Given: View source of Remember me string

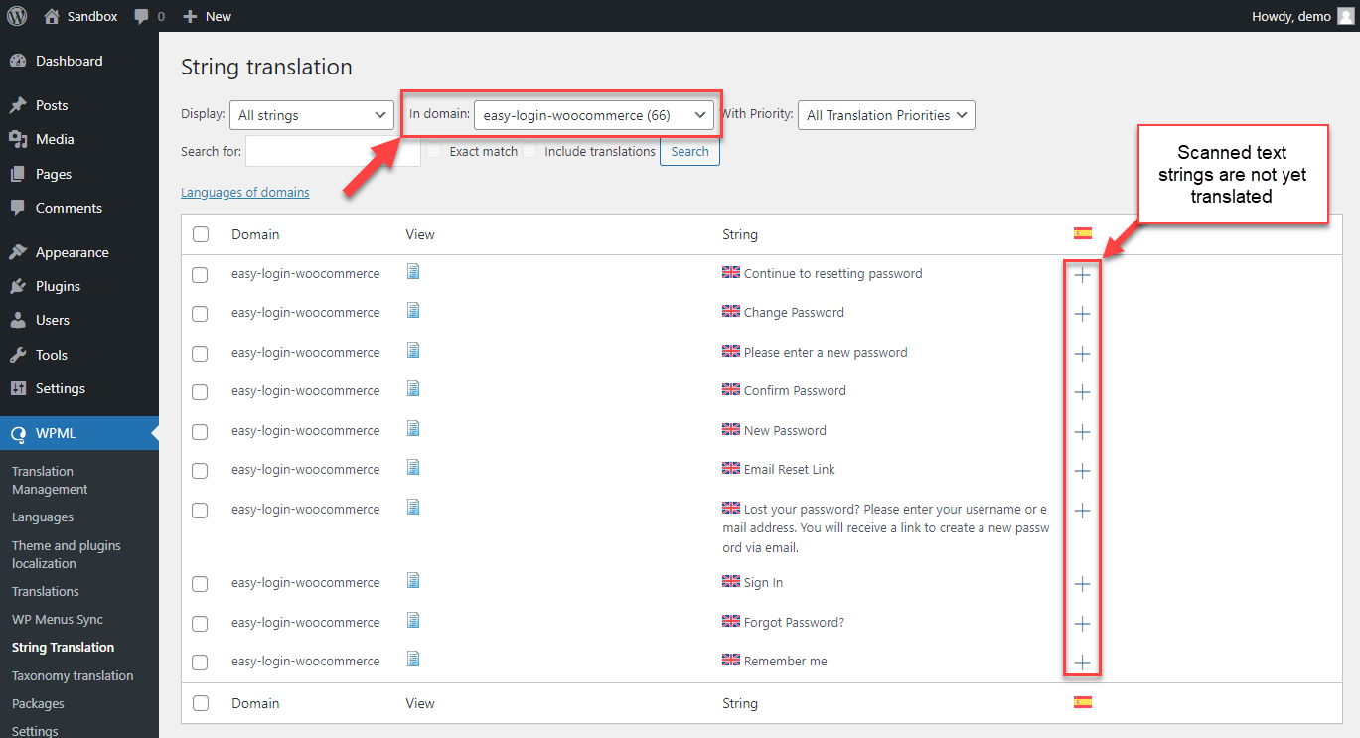Looking at the screenshot, I should coord(413,659).
